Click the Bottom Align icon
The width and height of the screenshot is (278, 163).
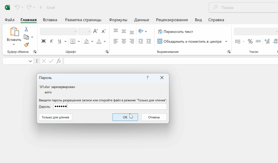click(x=132, y=32)
